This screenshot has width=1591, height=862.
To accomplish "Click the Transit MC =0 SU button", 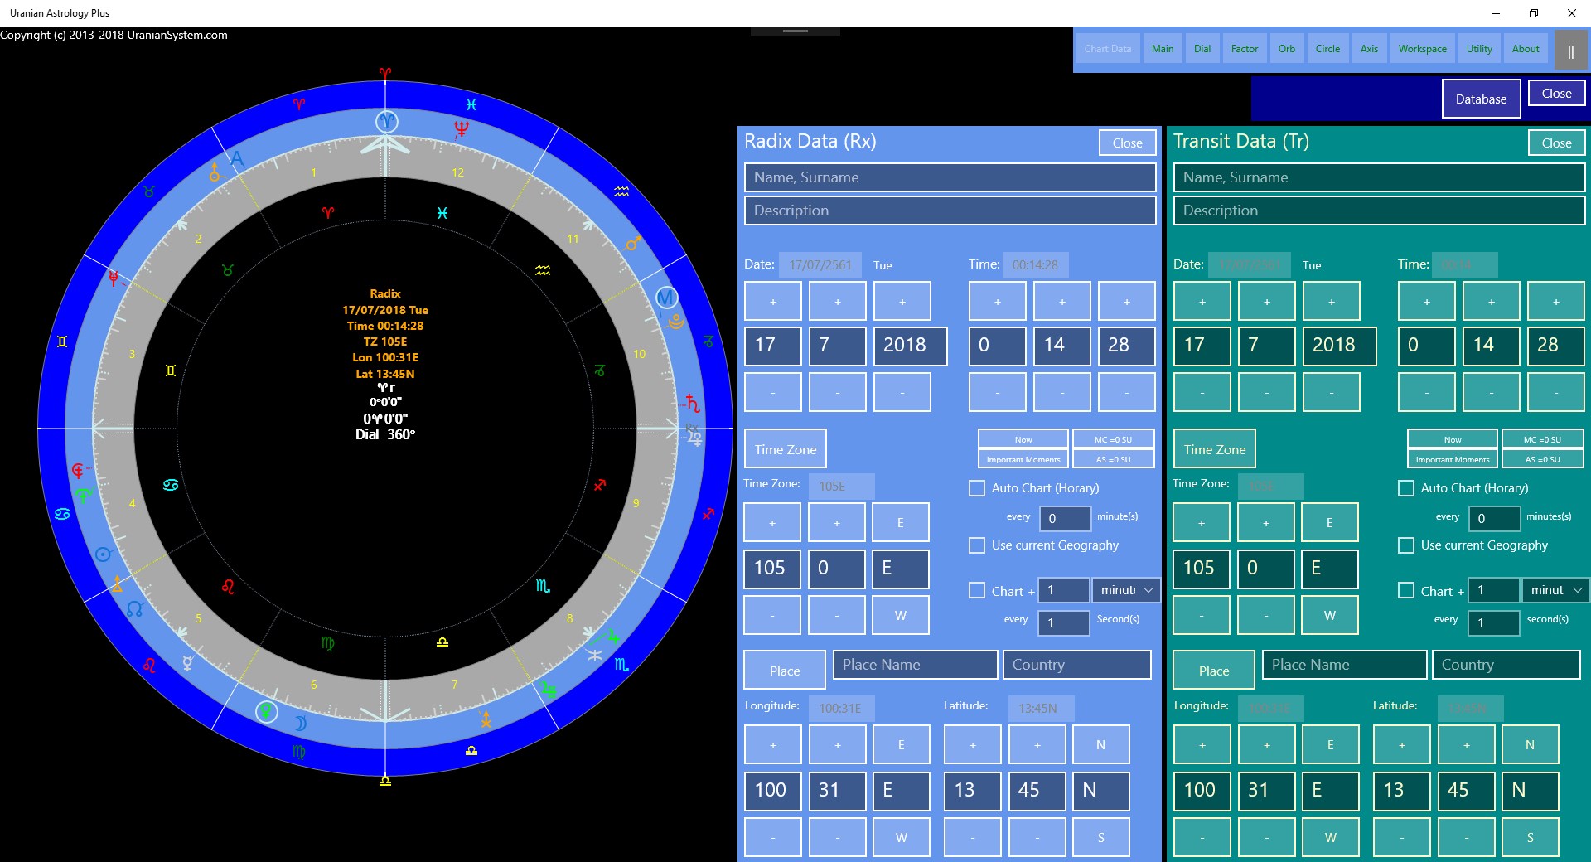I will tap(1542, 439).
